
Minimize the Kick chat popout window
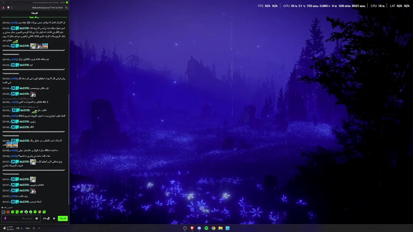point(18,3)
